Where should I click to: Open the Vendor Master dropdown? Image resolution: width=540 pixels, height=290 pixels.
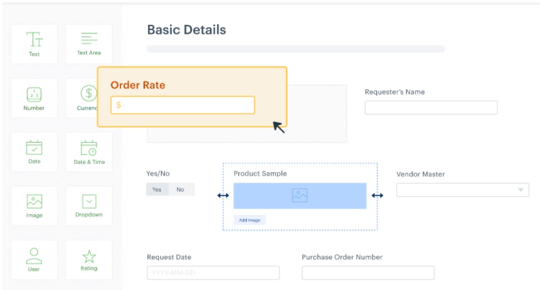click(x=462, y=190)
